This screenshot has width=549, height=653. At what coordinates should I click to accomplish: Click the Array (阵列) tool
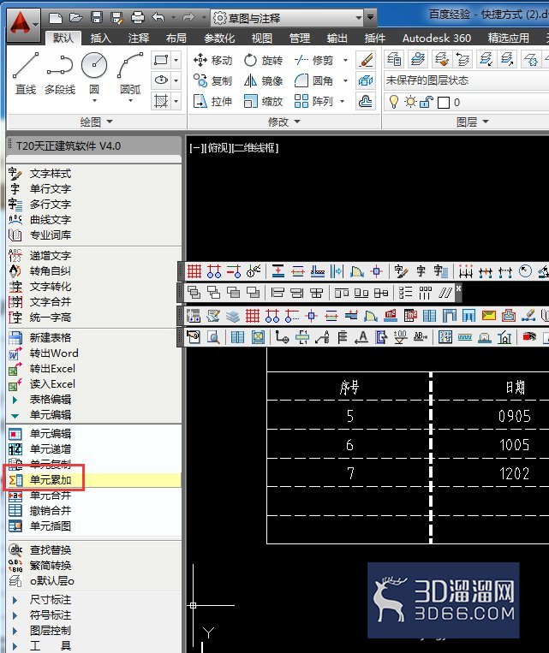click(x=313, y=101)
